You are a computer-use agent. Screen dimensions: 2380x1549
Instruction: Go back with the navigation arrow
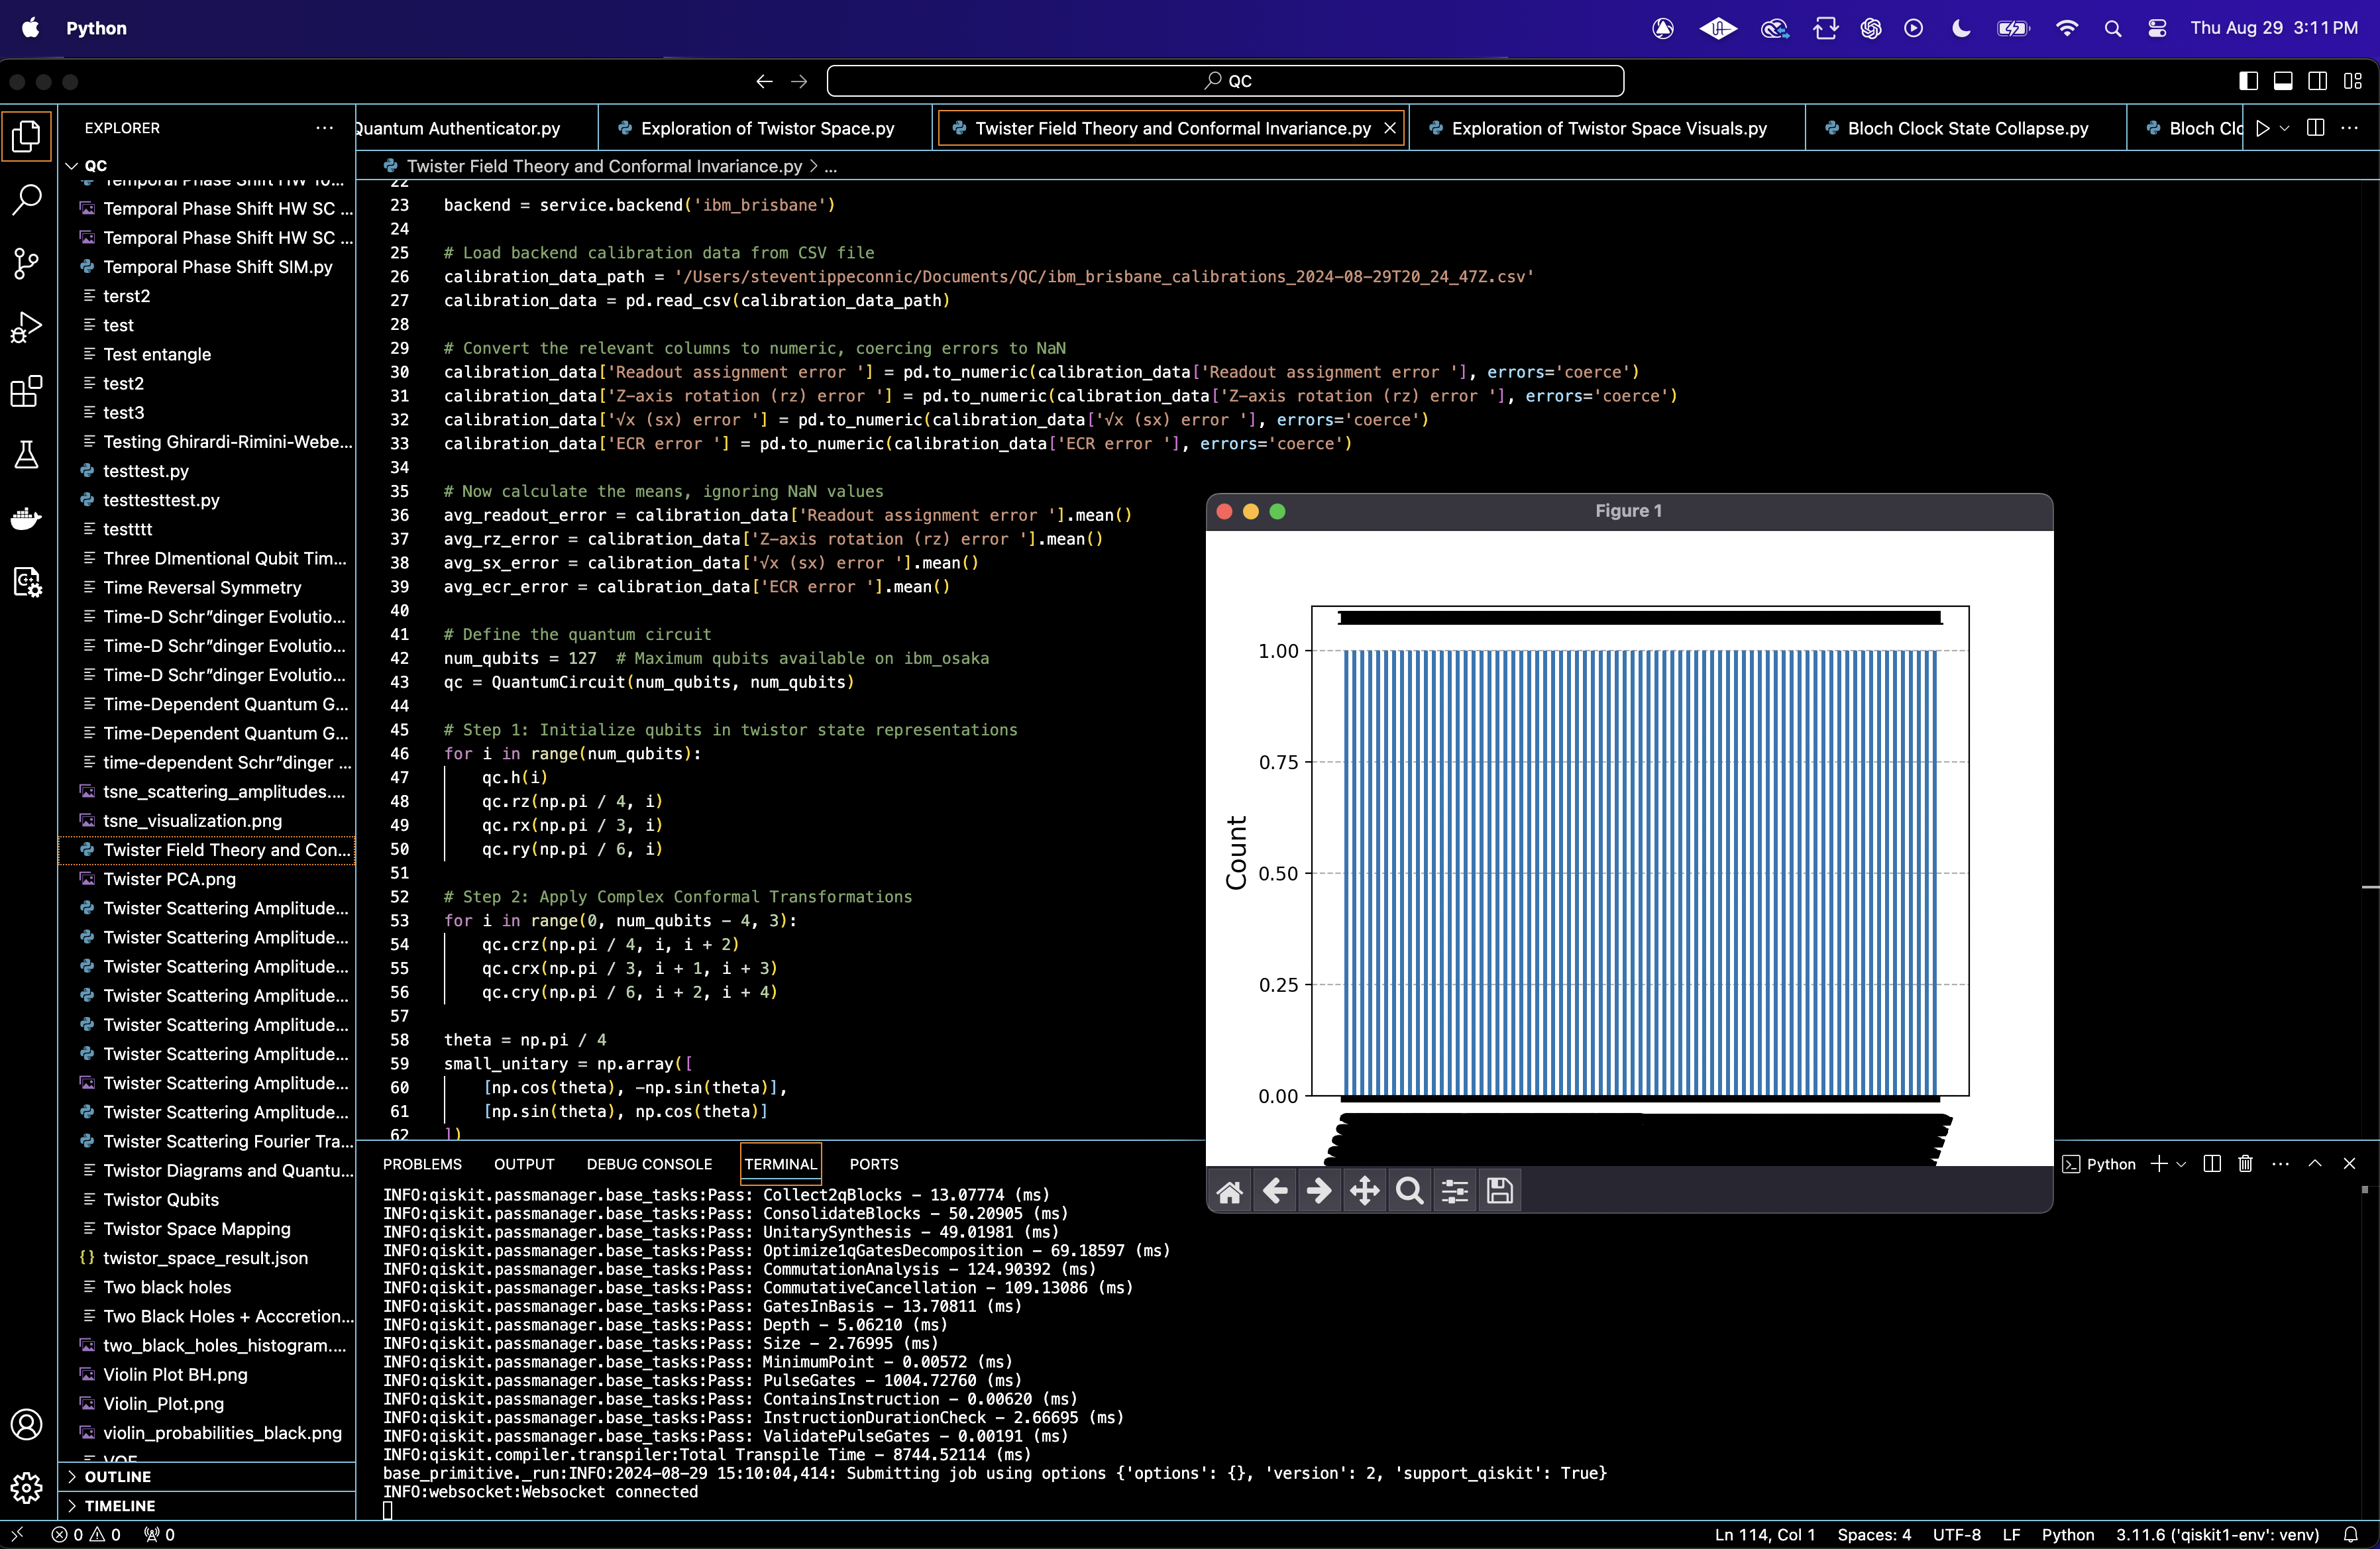pyautogui.click(x=765, y=81)
